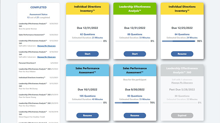Screen dimensions: 220x123
Task: Click the 'Due 12/25/2022' date
Action: pyautogui.click(x=182, y=28)
